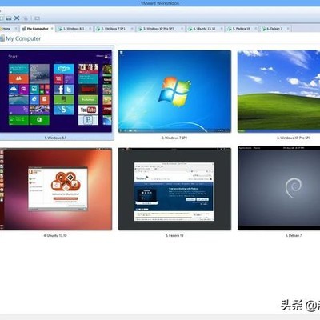Click the '6. Debian 7' thumbnail caption
320x320 pixels.
tap(294, 235)
